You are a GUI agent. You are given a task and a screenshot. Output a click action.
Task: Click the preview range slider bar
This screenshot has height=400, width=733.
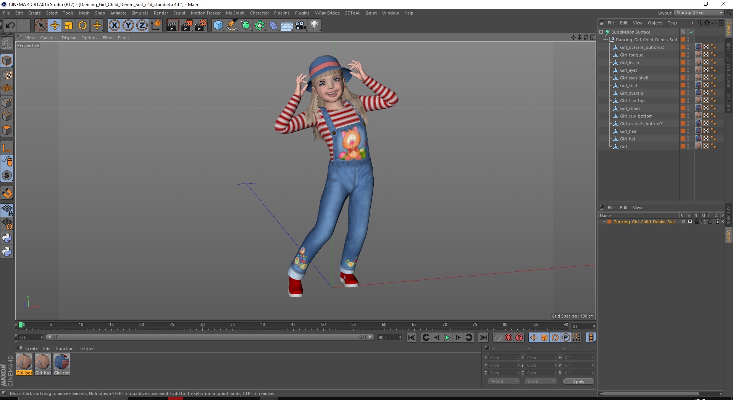210,337
